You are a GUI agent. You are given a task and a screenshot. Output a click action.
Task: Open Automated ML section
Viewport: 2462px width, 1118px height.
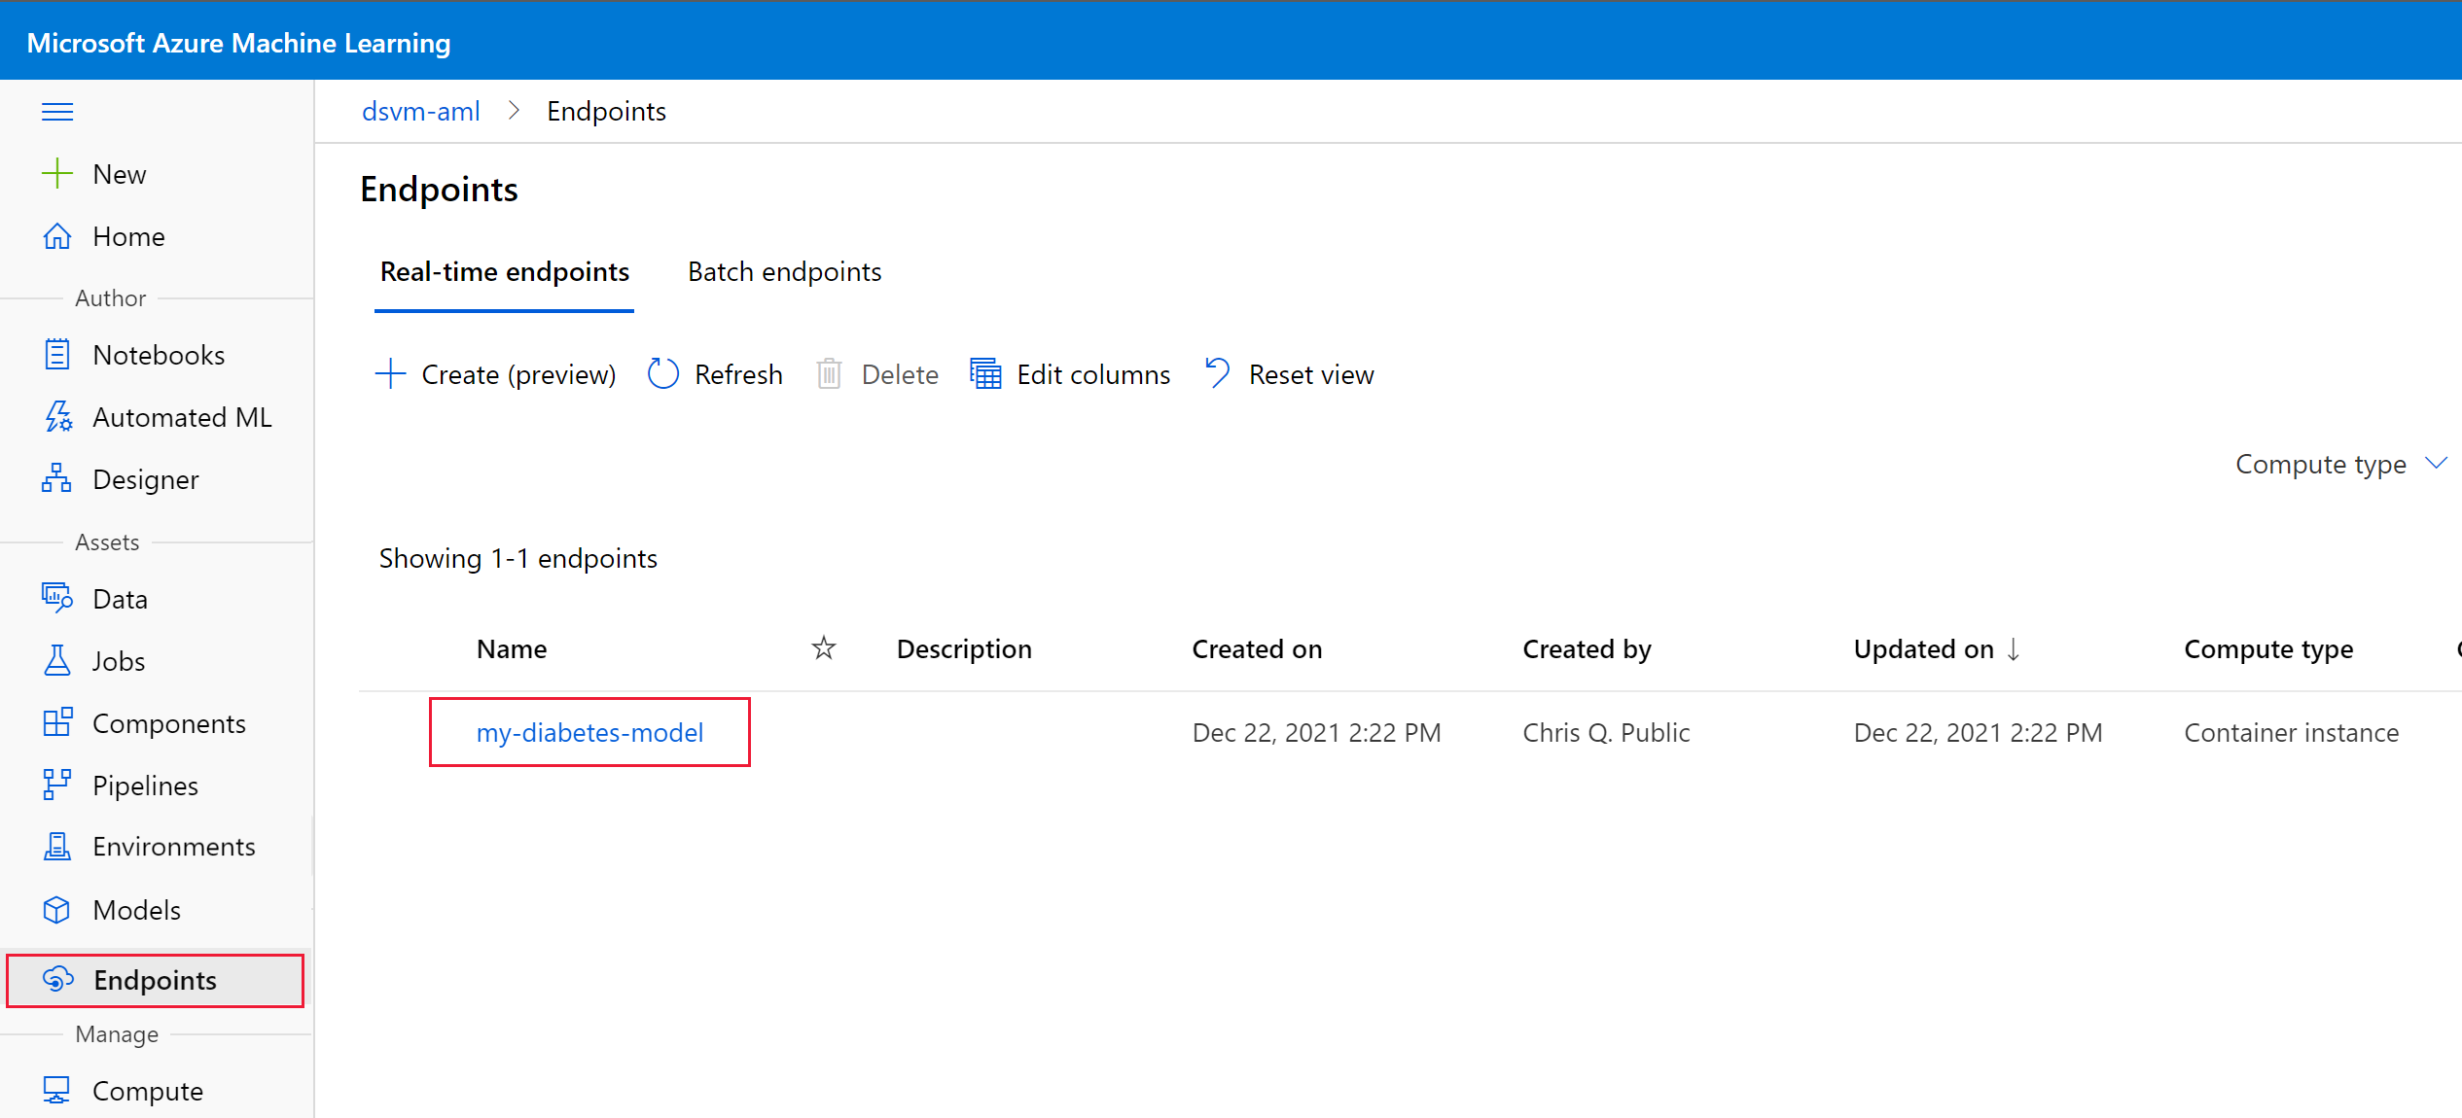[x=181, y=417]
